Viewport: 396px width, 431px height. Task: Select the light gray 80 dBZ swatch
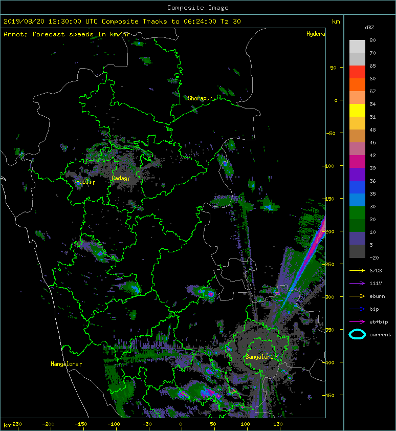coord(357,46)
